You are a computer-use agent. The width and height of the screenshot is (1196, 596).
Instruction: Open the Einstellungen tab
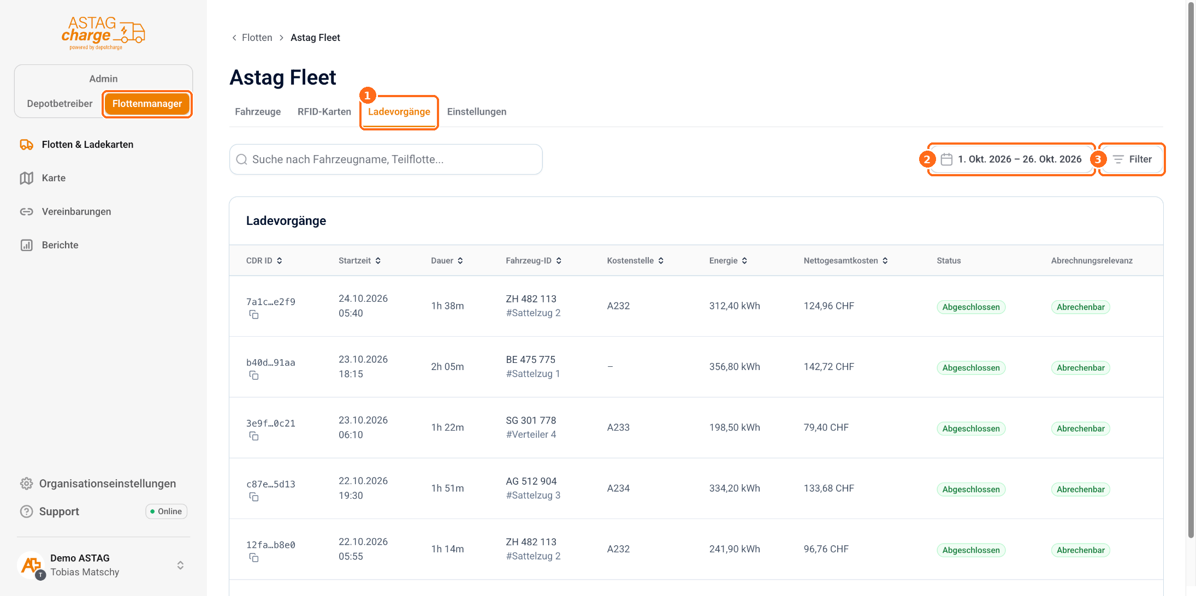[477, 112]
